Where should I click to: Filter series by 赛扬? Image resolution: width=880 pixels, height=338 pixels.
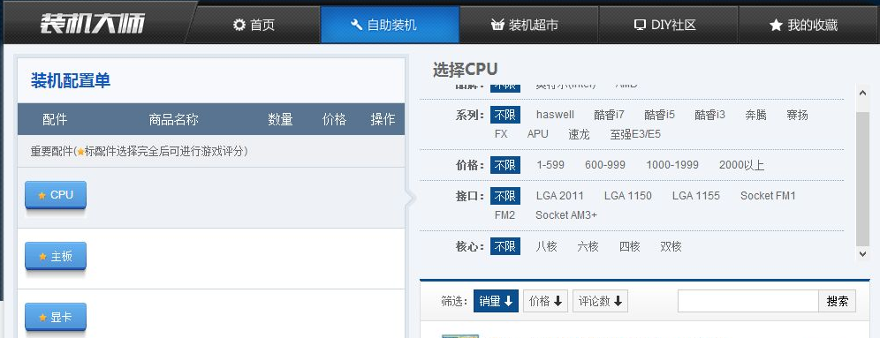[x=797, y=115]
